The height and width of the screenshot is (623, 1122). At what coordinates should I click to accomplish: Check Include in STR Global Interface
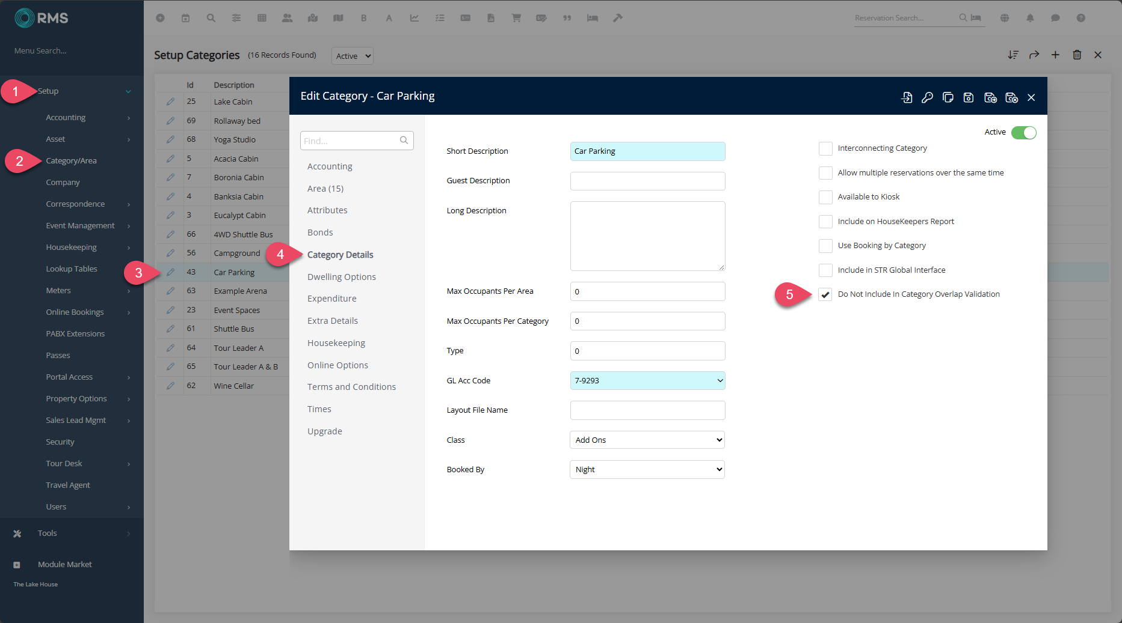pos(825,270)
